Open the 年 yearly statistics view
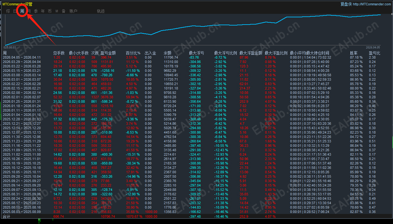This screenshot has width=393, height=224. point(42,11)
